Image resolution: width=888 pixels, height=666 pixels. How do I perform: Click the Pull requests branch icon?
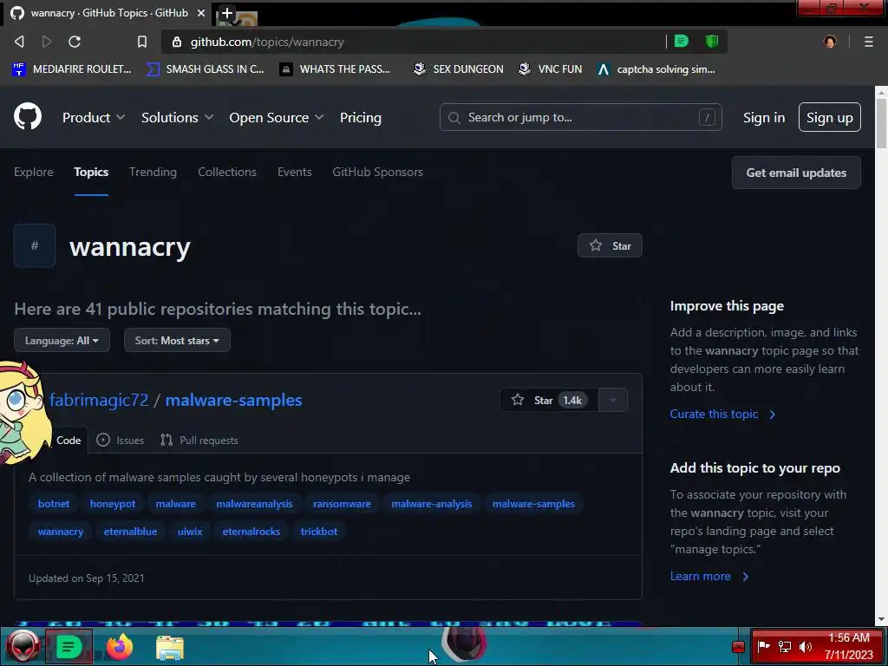pyautogui.click(x=166, y=440)
